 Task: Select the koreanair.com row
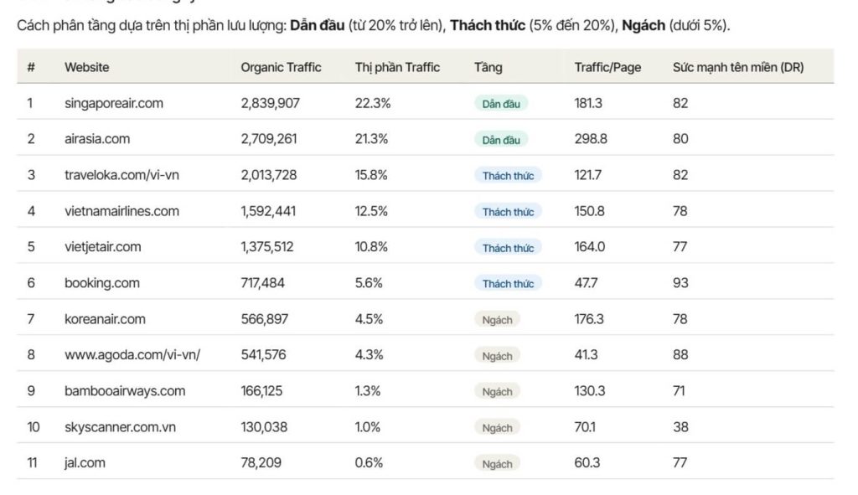(425, 319)
